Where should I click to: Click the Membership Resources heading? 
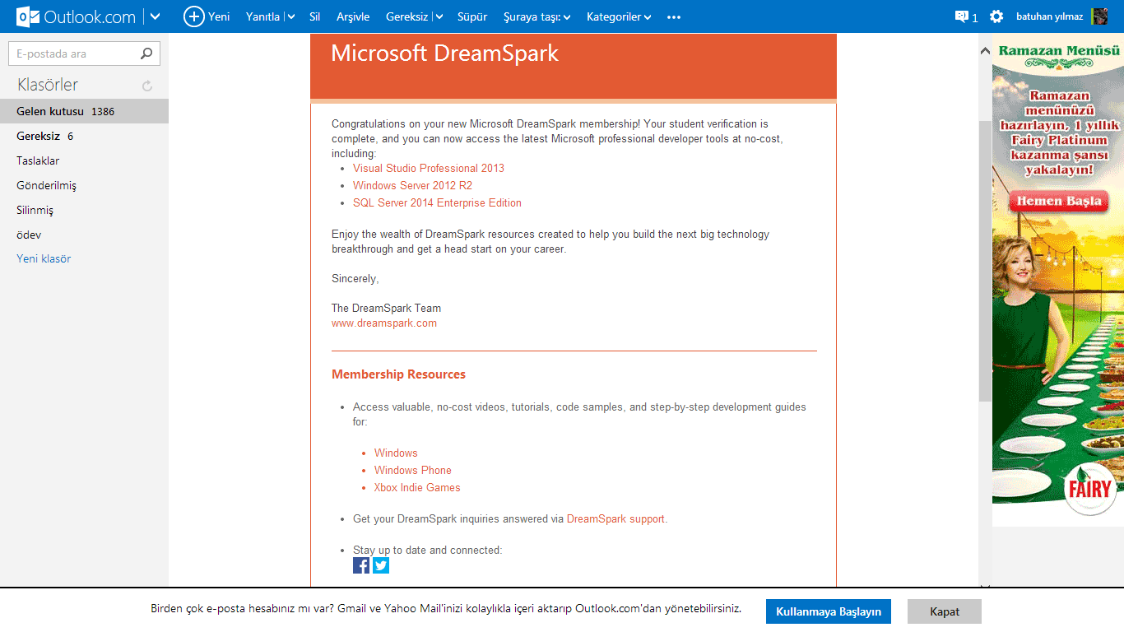(398, 374)
